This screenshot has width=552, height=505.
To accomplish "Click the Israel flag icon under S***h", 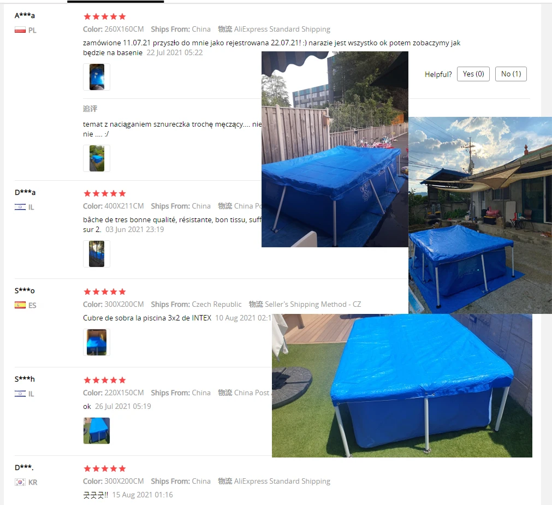I will click(x=20, y=394).
